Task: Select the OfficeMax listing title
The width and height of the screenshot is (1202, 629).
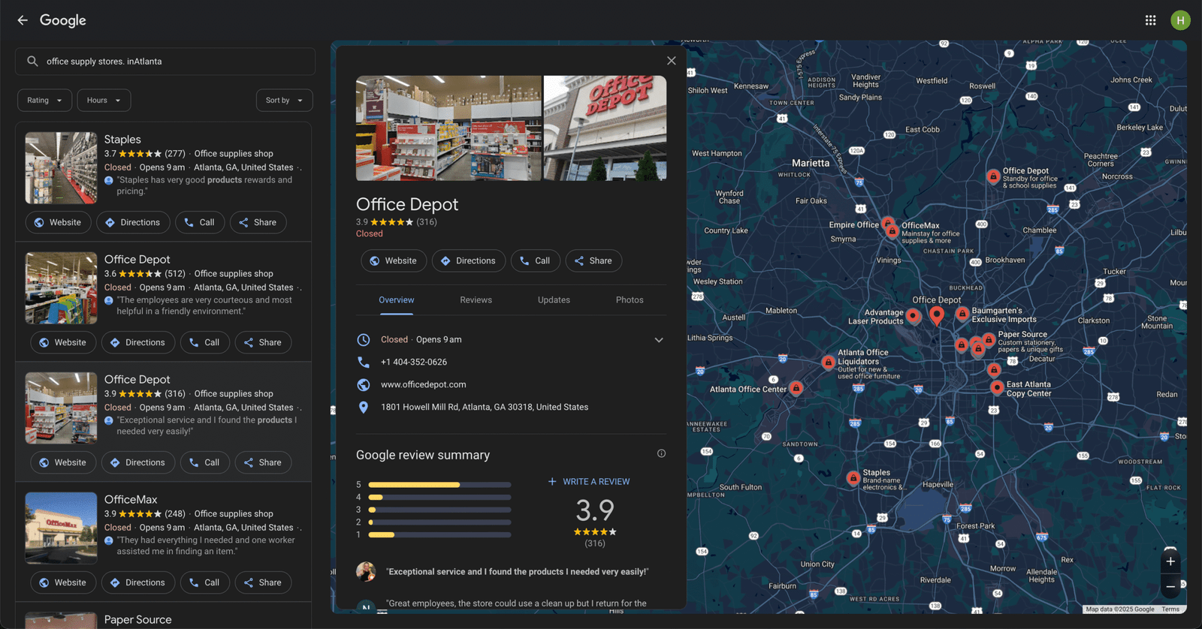Action: coord(131,500)
